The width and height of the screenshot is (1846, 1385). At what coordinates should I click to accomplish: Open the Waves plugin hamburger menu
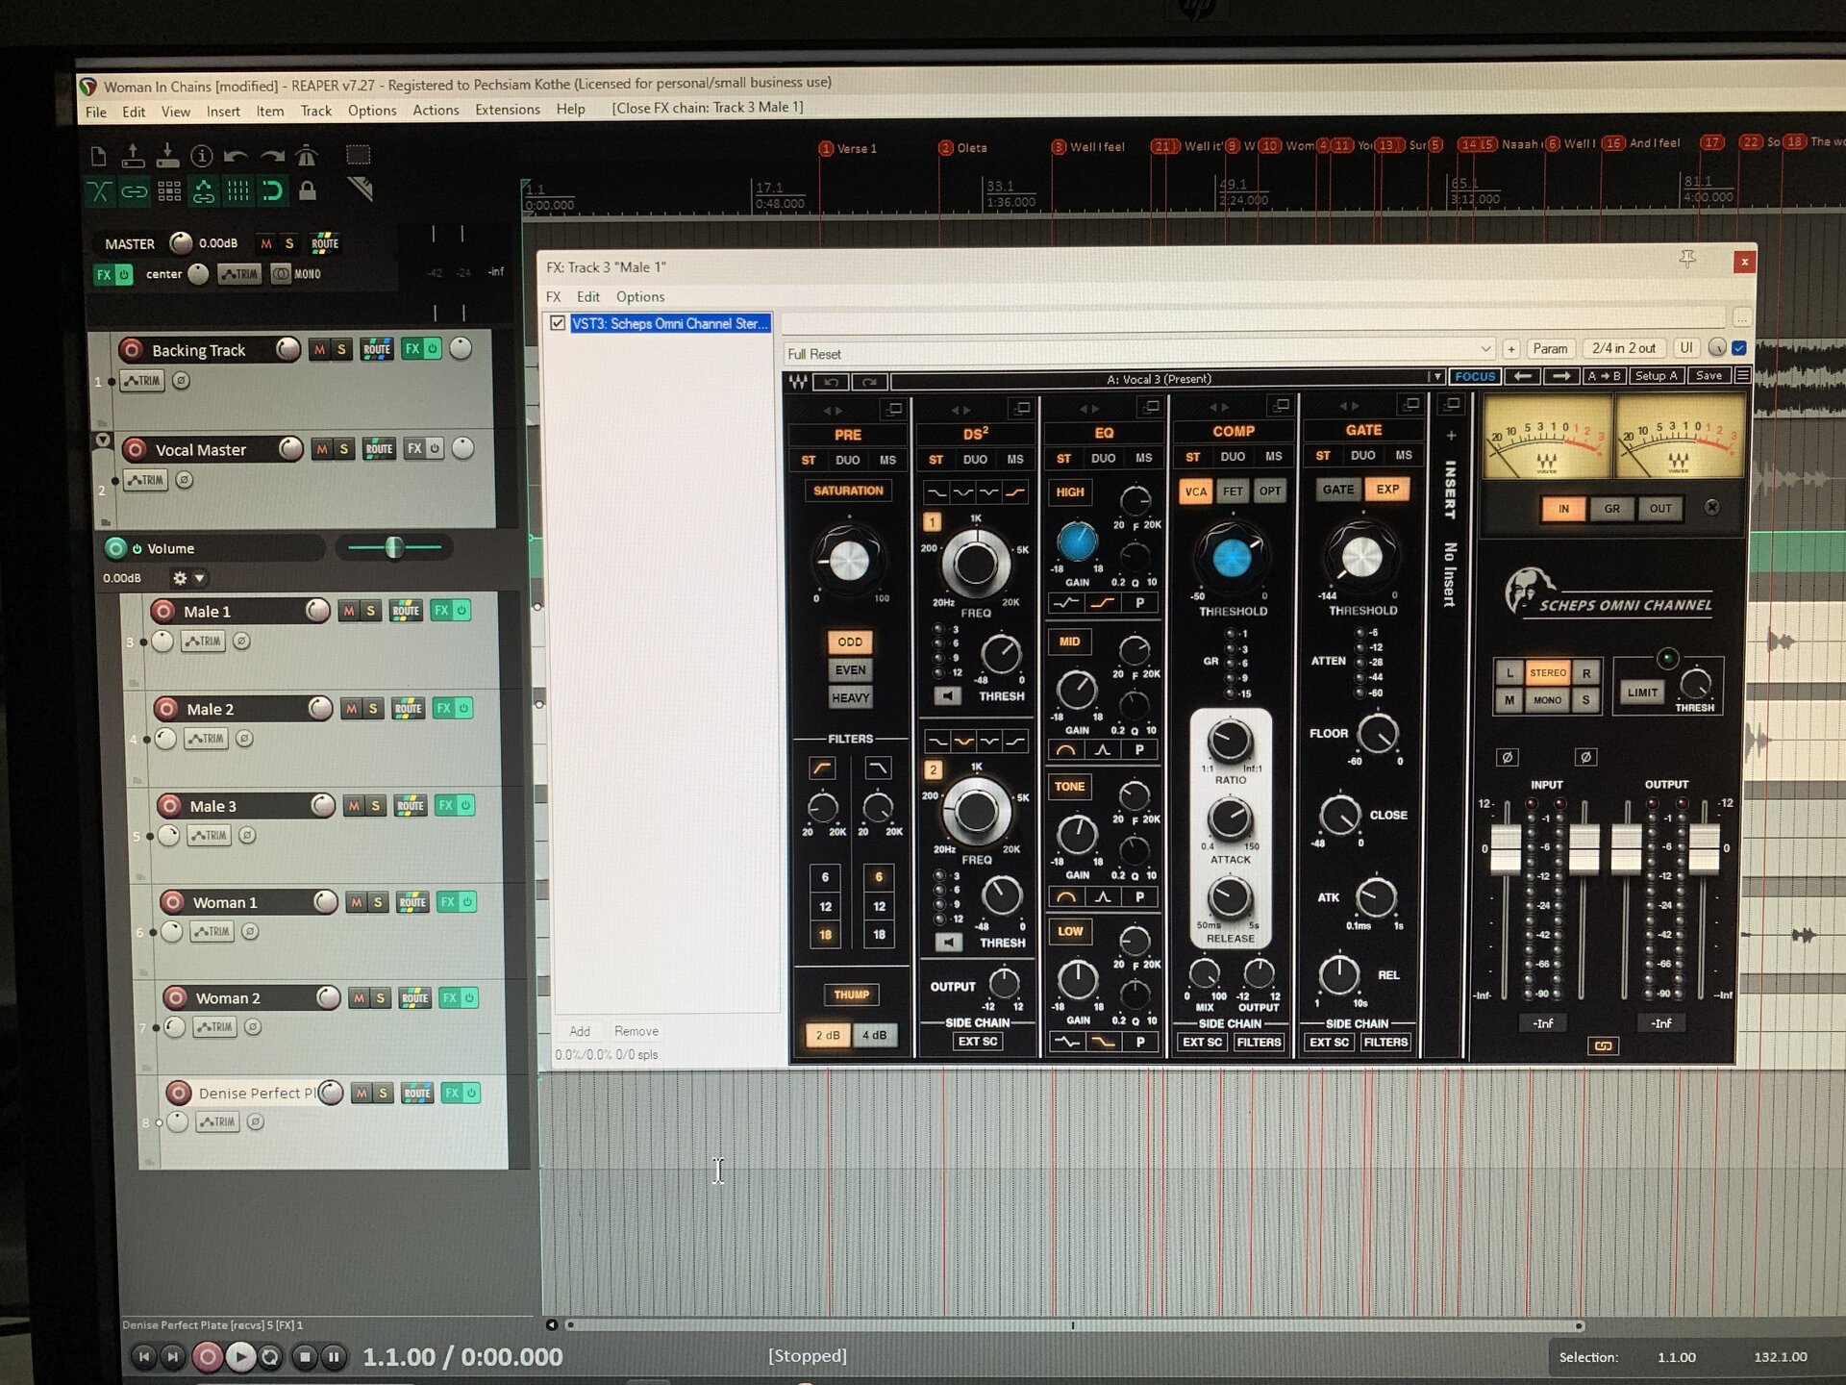coord(1742,375)
